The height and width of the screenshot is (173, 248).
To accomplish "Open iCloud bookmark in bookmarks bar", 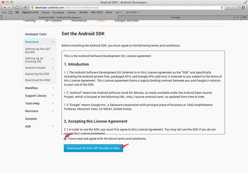I will 45,12.
